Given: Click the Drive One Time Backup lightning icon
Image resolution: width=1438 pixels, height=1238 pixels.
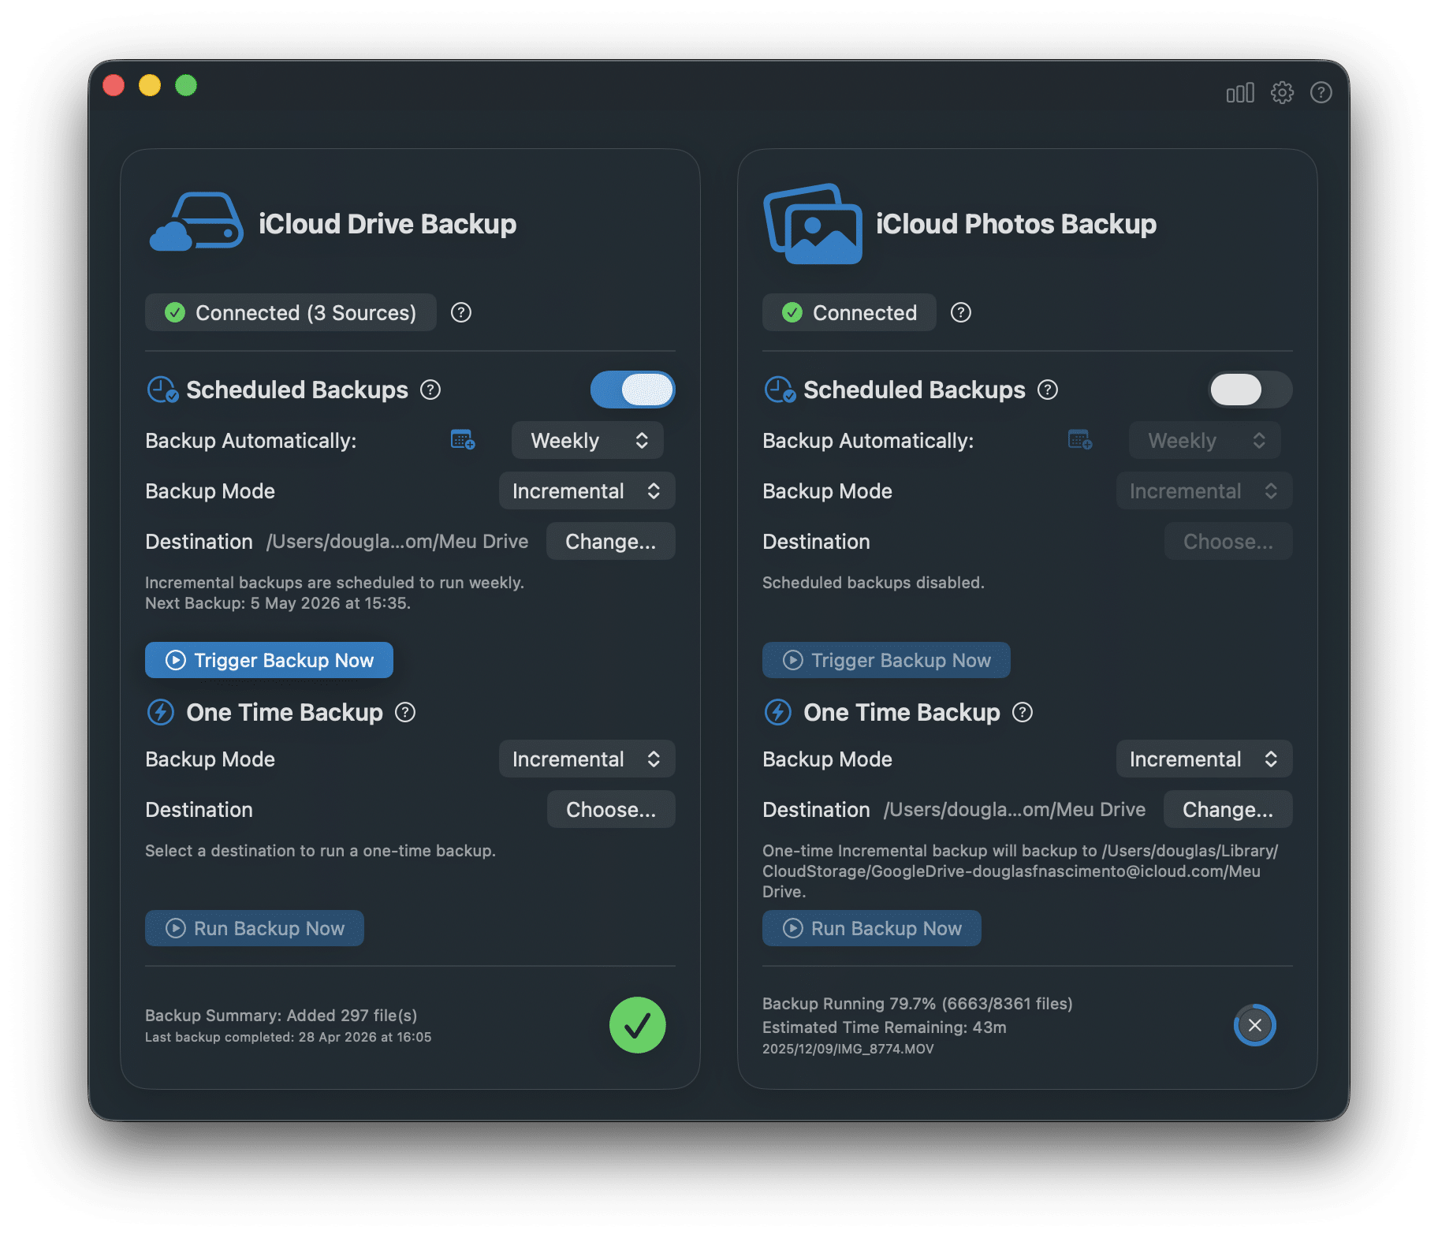Looking at the screenshot, I should pos(161,712).
